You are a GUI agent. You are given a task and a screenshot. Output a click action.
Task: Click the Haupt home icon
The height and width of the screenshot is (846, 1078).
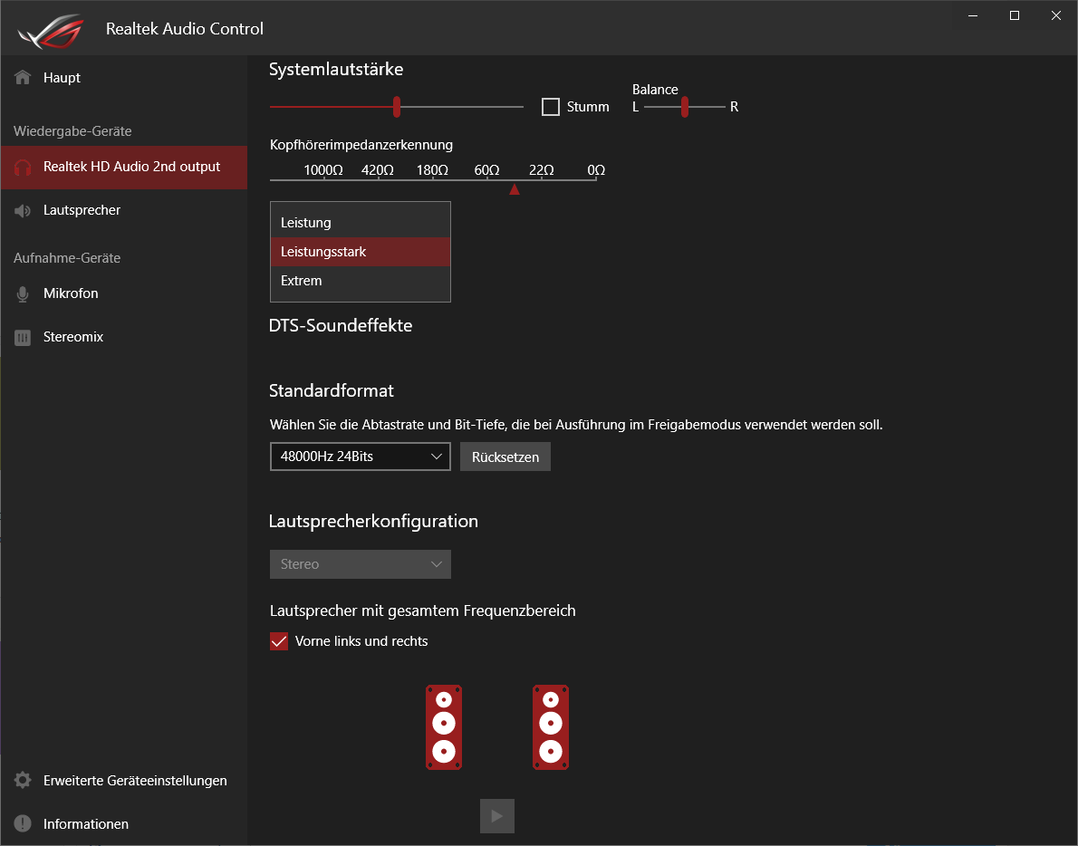pos(23,77)
